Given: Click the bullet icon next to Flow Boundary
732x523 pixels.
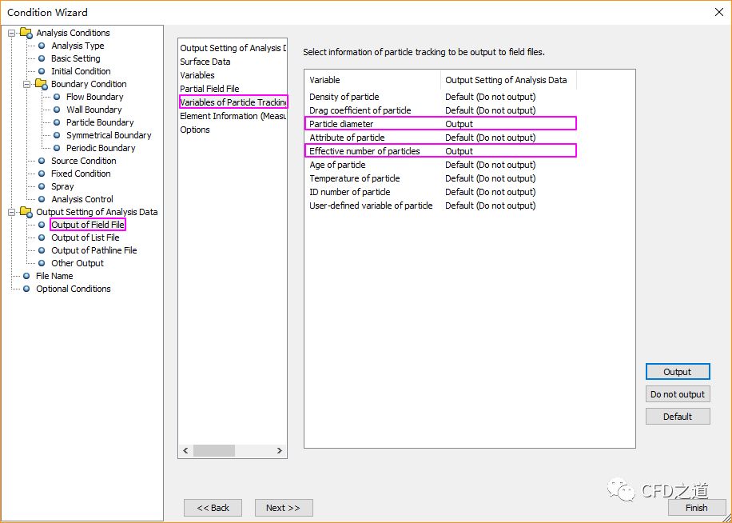Looking at the screenshot, I should pyautogui.click(x=57, y=97).
